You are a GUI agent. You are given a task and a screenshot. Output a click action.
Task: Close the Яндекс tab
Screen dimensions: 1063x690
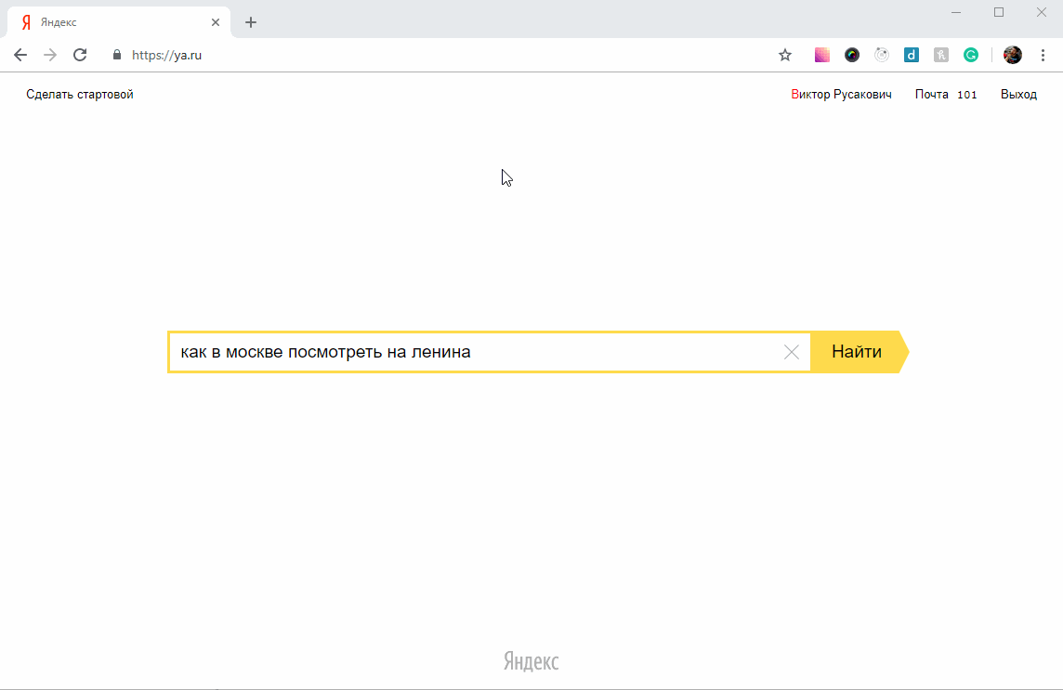pyautogui.click(x=216, y=22)
